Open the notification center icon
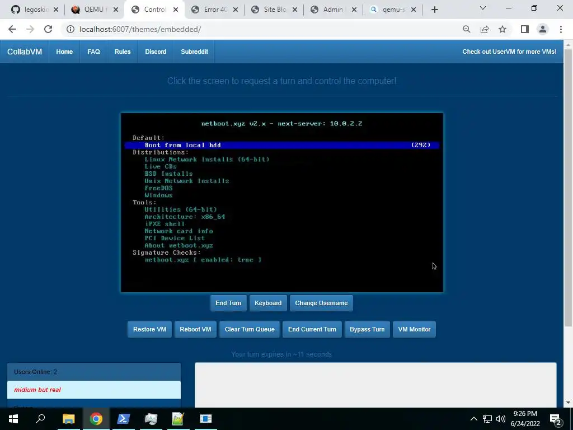 click(x=556, y=419)
